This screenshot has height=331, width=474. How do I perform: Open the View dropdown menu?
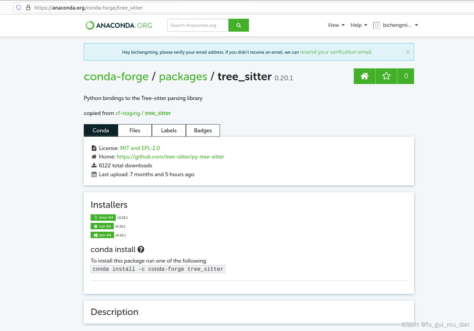(336, 25)
